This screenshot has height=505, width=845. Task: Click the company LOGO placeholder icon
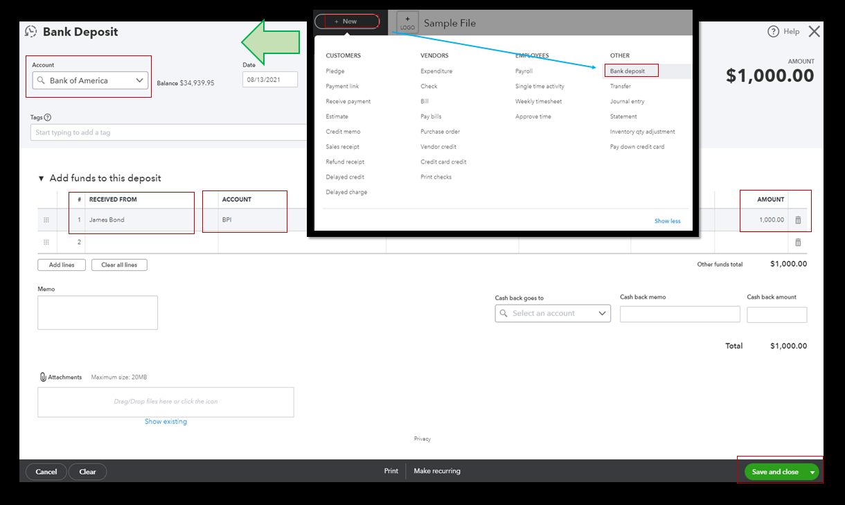point(407,21)
